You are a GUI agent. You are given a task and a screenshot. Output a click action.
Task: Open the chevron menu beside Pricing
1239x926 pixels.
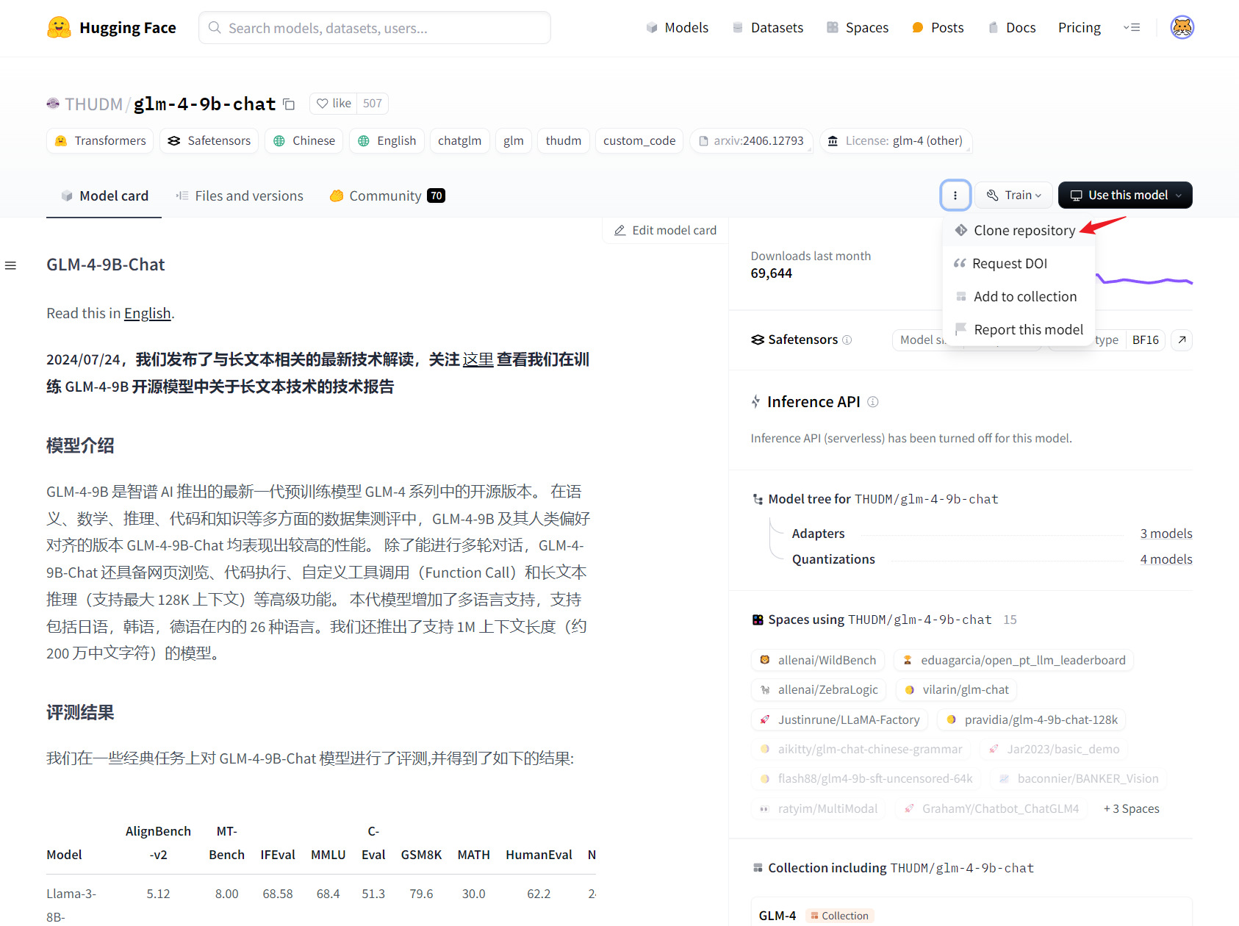click(x=1132, y=27)
